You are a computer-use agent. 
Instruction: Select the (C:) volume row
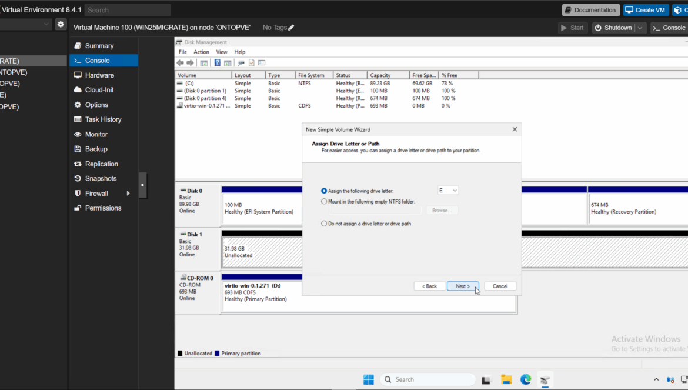pos(327,83)
